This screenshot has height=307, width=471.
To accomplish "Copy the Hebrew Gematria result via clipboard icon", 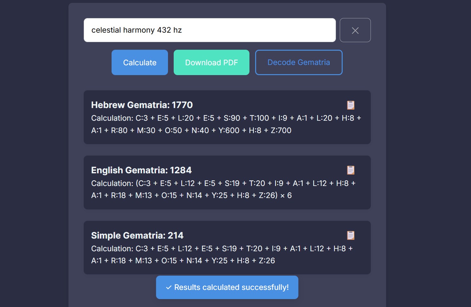I will (x=351, y=105).
